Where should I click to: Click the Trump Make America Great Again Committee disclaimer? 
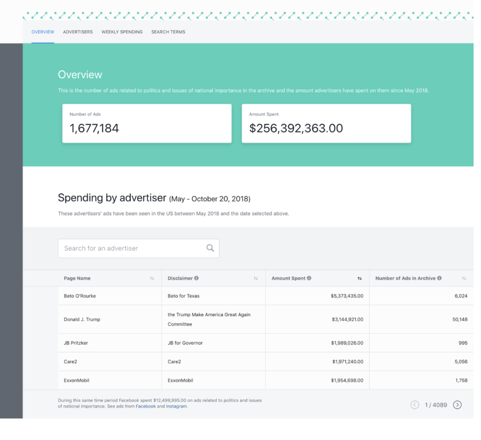[209, 319]
